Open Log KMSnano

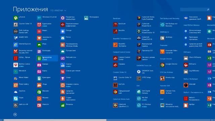pos(191,72)
